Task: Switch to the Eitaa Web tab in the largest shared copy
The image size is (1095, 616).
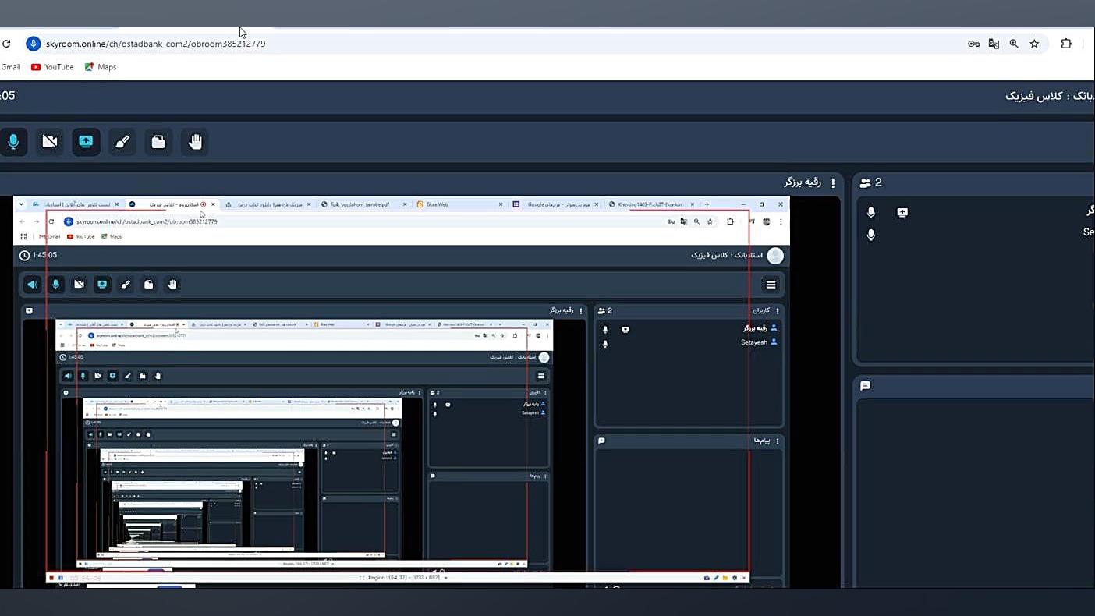Action: [459, 204]
